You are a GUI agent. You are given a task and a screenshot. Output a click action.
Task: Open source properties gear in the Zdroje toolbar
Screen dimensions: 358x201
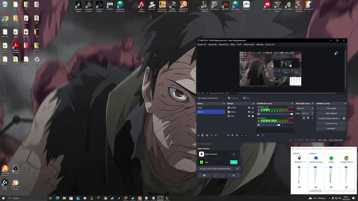[237, 135]
